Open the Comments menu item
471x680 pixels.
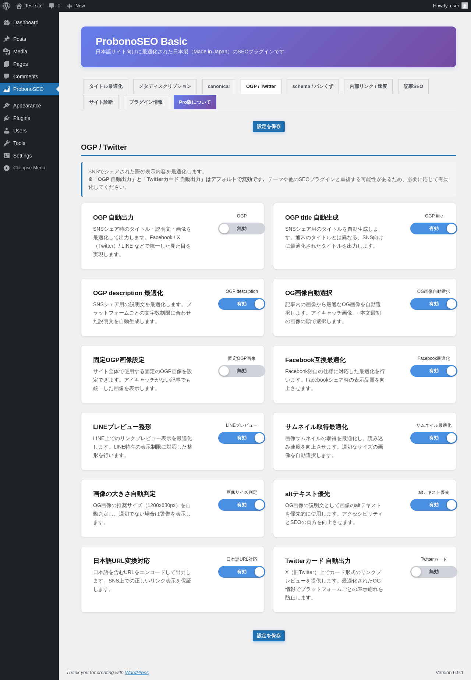(29, 77)
